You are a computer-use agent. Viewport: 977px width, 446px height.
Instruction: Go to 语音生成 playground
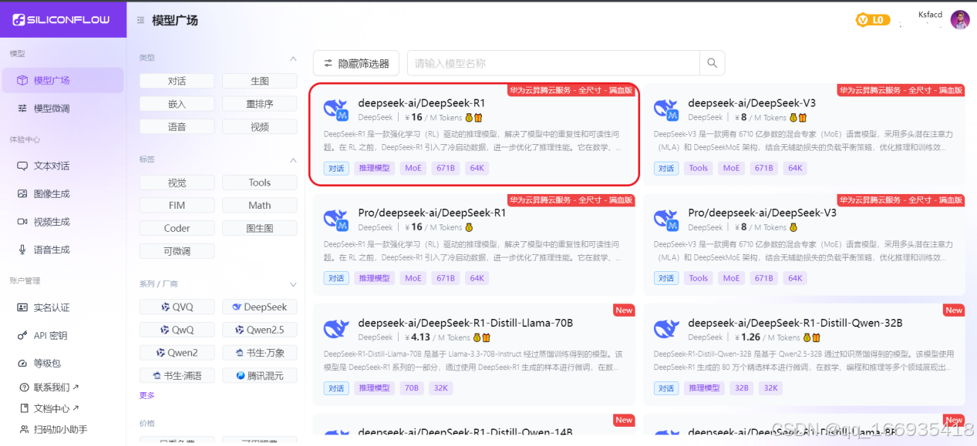(x=62, y=250)
